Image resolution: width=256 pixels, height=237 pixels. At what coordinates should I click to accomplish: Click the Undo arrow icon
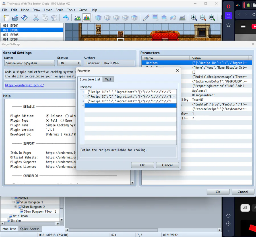(66, 18)
